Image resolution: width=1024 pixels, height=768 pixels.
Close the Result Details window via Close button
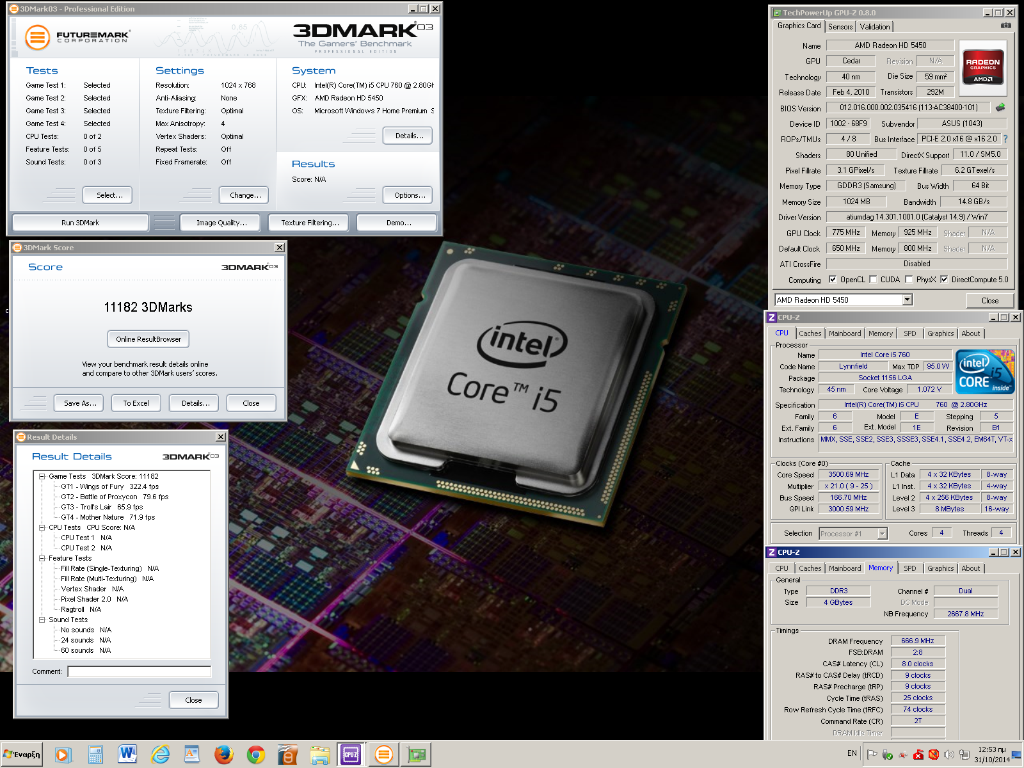(x=193, y=700)
